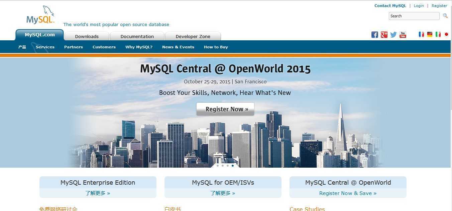Open the MySQL Facebook page icon

pos(375,35)
